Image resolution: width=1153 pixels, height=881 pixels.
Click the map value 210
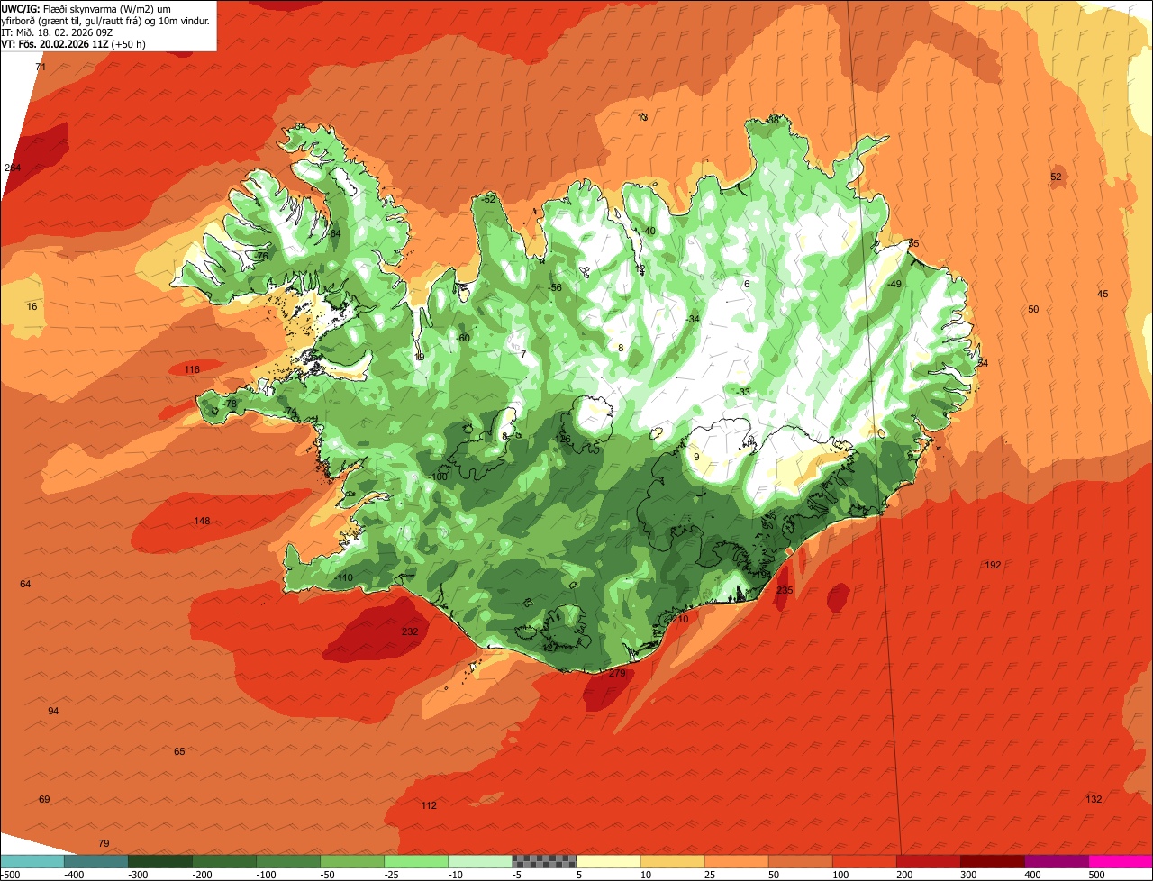(680, 620)
